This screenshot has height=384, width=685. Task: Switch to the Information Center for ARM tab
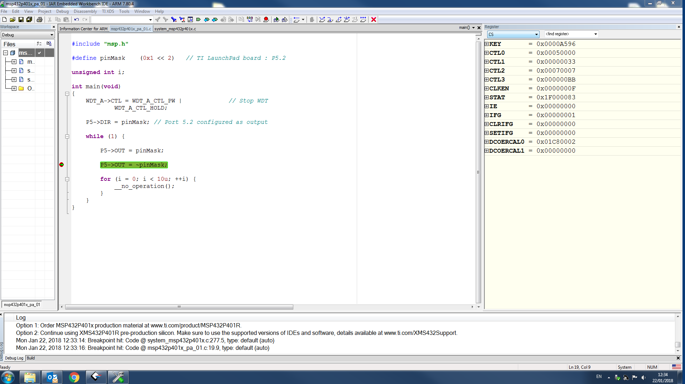coord(83,29)
